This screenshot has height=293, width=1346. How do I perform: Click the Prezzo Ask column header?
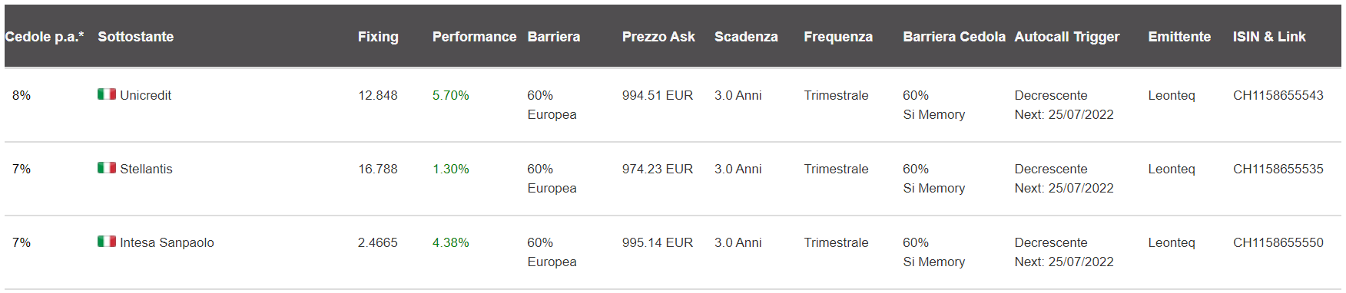pyautogui.click(x=658, y=37)
